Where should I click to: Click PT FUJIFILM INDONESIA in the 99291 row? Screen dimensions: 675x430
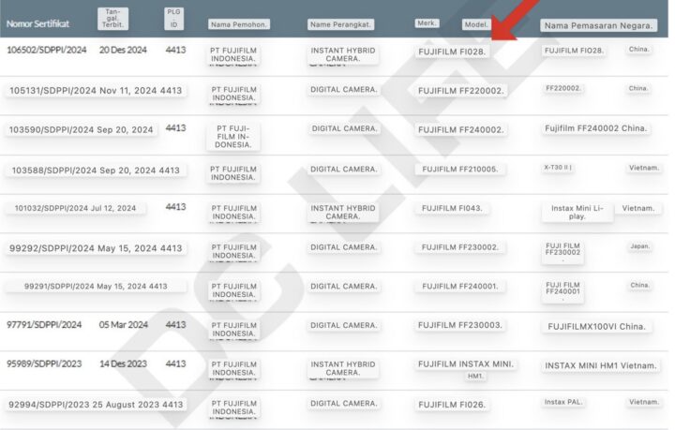coord(233,290)
